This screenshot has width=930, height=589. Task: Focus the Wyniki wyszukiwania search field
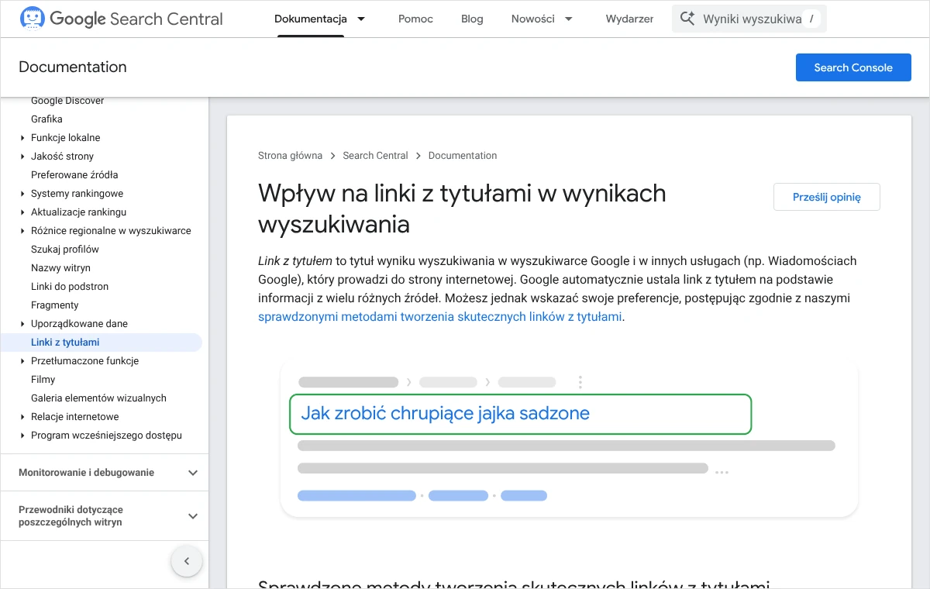pos(749,19)
